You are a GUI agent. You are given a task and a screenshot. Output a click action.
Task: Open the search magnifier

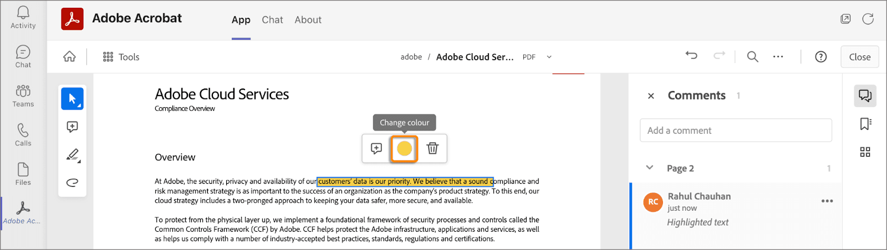[752, 56]
